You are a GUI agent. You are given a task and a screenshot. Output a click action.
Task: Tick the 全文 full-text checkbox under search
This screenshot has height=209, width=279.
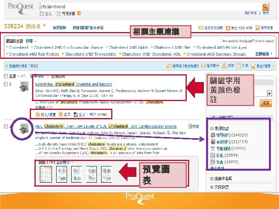42,14
